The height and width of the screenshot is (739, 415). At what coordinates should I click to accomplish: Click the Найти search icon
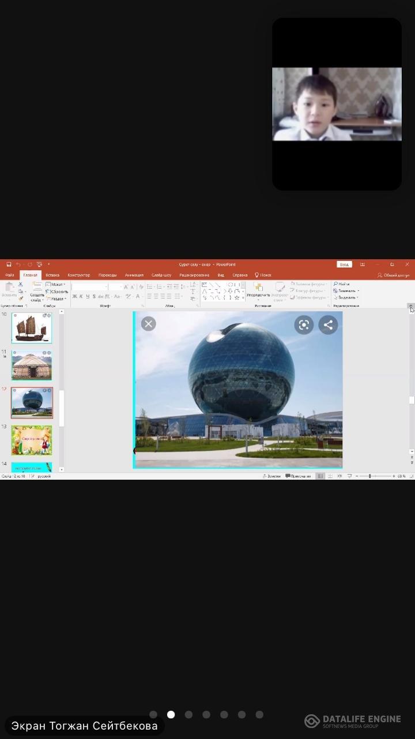(335, 284)
